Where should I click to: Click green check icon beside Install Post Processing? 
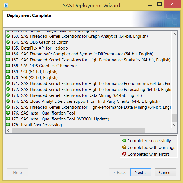tap(8, 125)
